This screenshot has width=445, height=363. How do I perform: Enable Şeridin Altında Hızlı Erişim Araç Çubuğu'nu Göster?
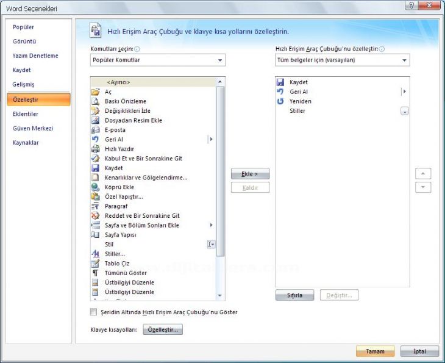click(x=93, y=312)
